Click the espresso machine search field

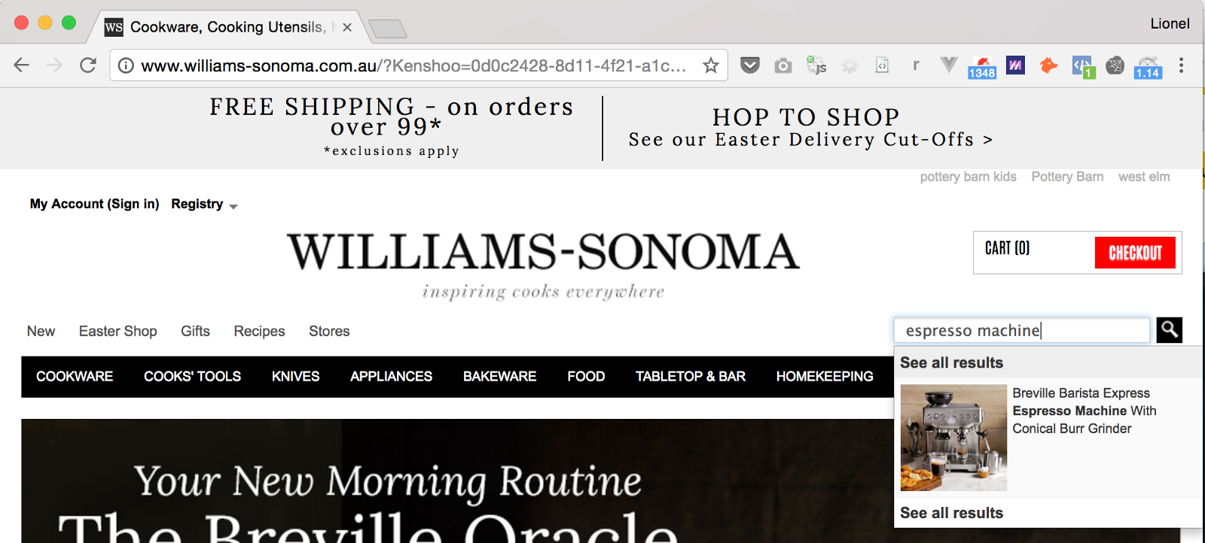1022,330
